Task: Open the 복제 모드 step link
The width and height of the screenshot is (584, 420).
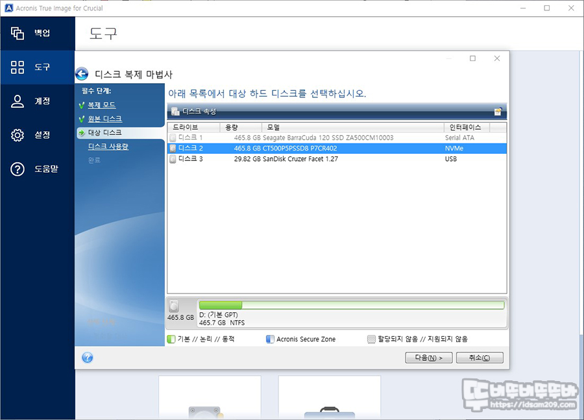Action: click(x=102, y=105)
